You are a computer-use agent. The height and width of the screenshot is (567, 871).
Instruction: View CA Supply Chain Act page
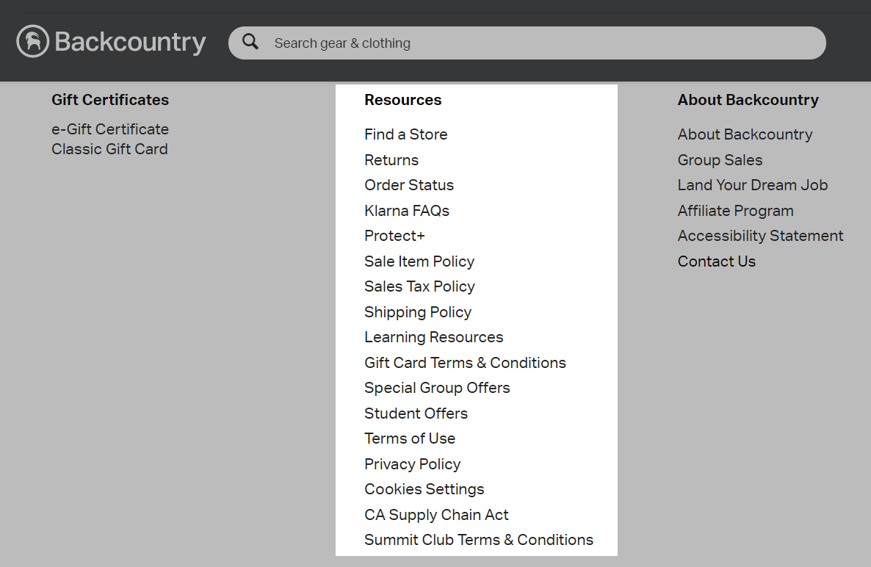click(436, 515)
